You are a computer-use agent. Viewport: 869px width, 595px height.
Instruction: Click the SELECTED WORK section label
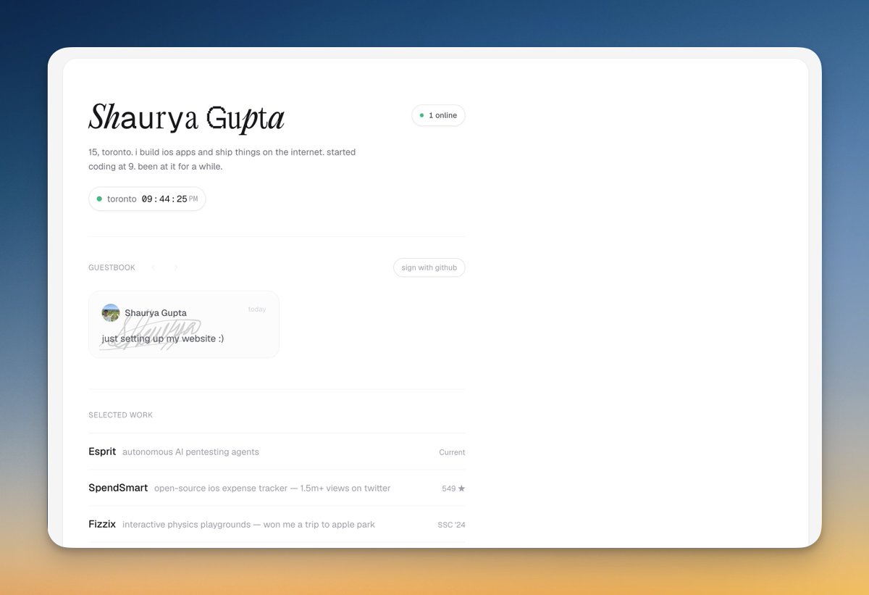(120, 415)
